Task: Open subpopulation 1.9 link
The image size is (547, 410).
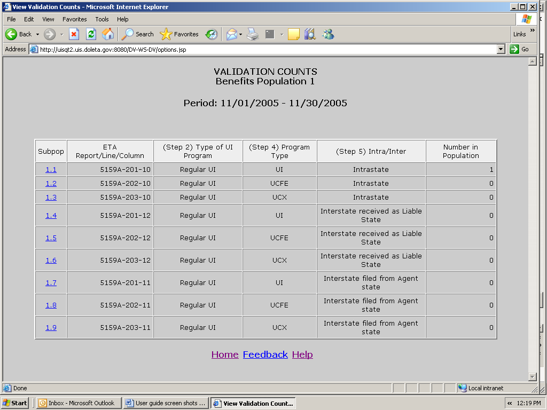Action: tap(51, 327)
